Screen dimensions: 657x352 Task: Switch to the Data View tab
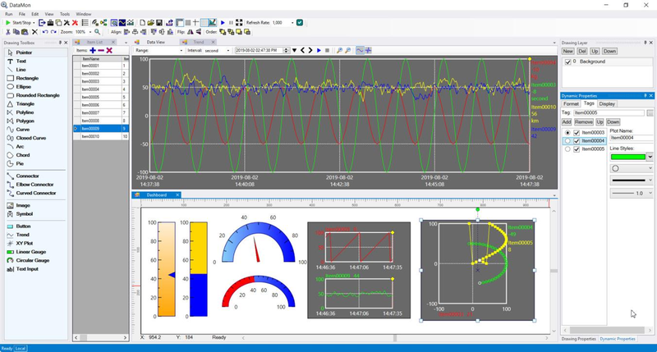tap(155, 43)
